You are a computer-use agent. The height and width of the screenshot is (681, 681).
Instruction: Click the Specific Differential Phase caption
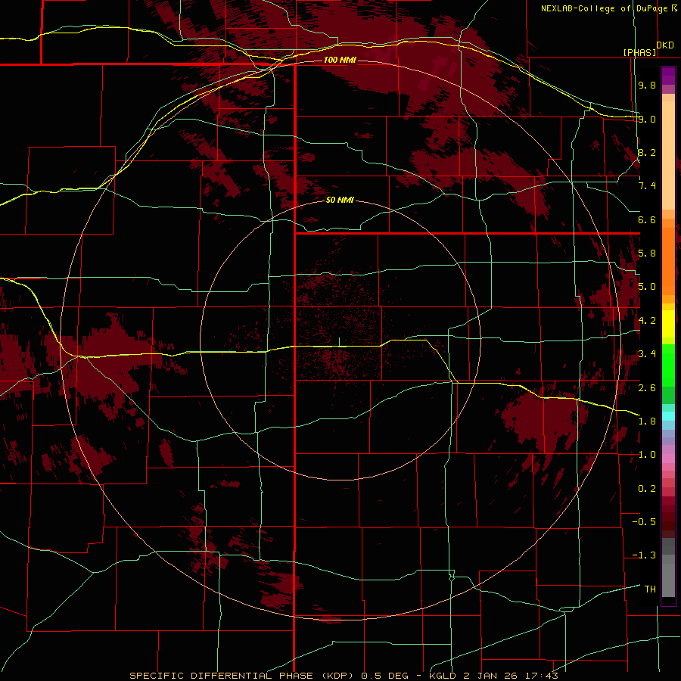344,676
